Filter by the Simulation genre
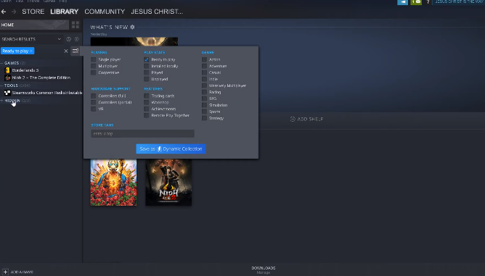The height and width of the screenshot is (276, 485). pyautogui.click(x=204, y=105)
